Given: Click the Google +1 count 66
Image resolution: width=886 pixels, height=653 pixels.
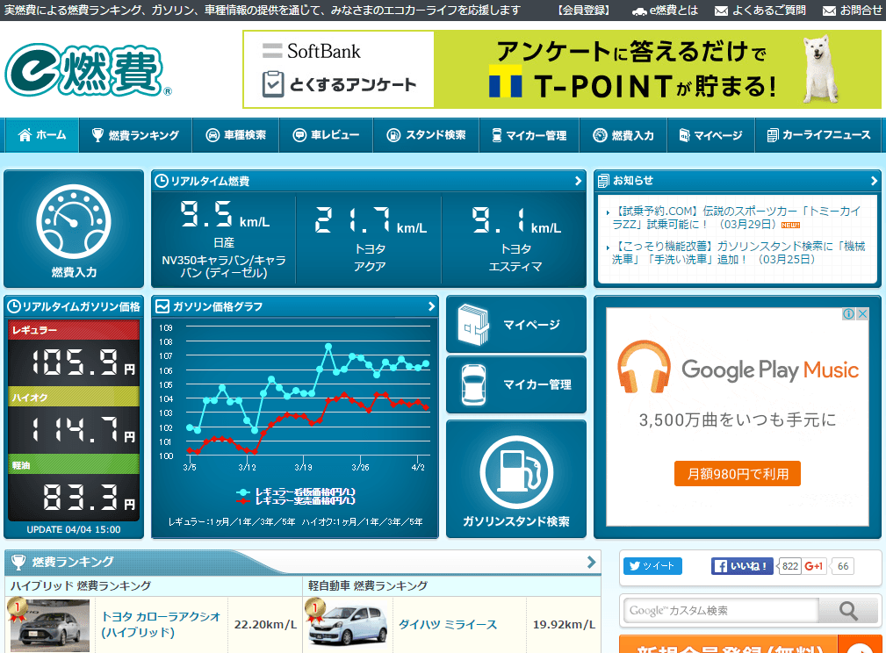Looking at the screenshot, I should [843, 566].
